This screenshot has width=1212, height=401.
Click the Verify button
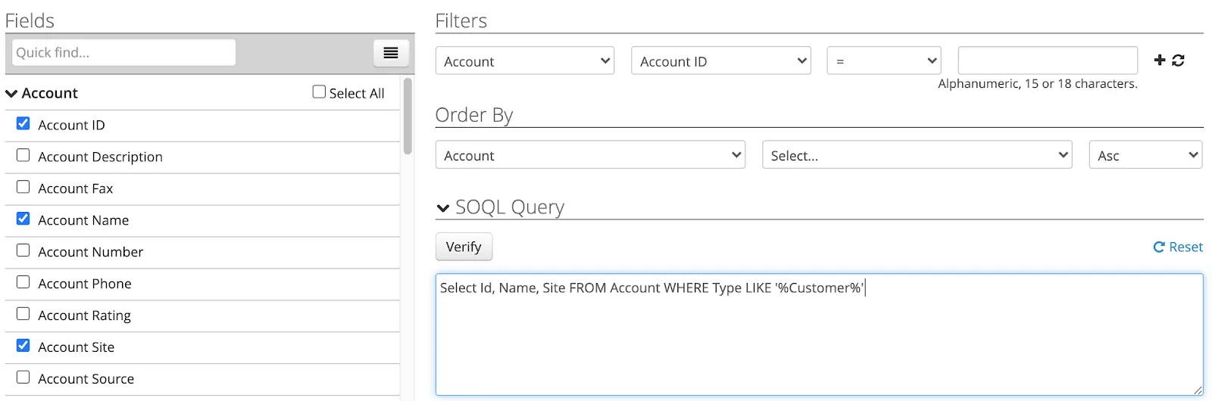pyautogui.click(x=464, y=247)
